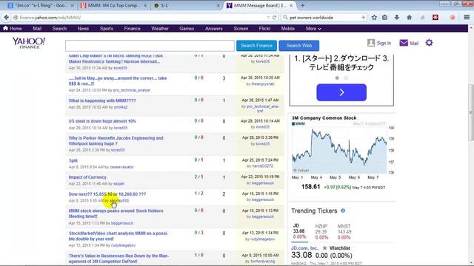Select the HZNP trending ticker

321,231
